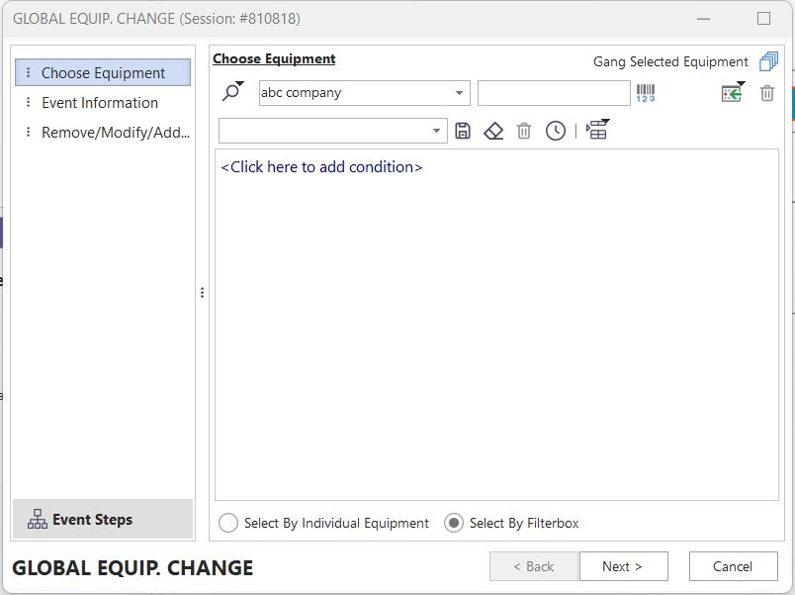Screen dimensions: 795x595
Task: Click the 'Click here to add condition' link
Action: pyautogui.click(x=322, y=167)
